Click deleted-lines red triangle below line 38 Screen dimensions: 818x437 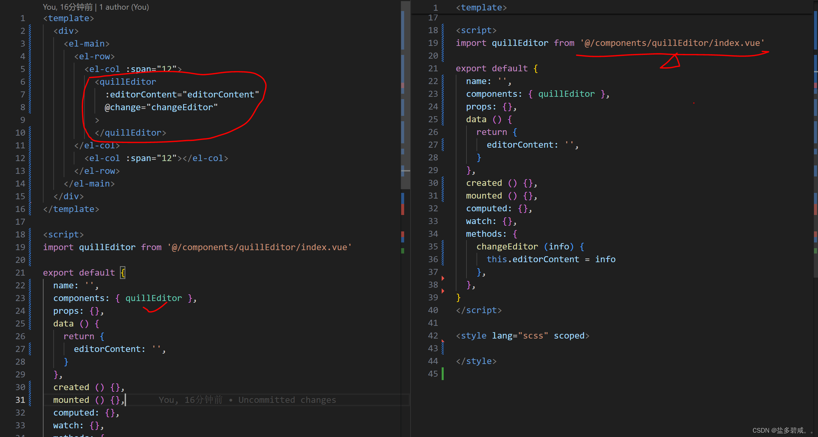coord(443,291)
